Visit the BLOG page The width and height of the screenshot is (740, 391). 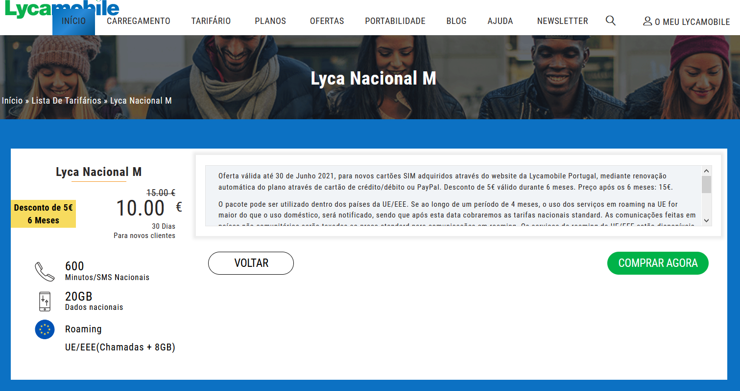(456, 21)
